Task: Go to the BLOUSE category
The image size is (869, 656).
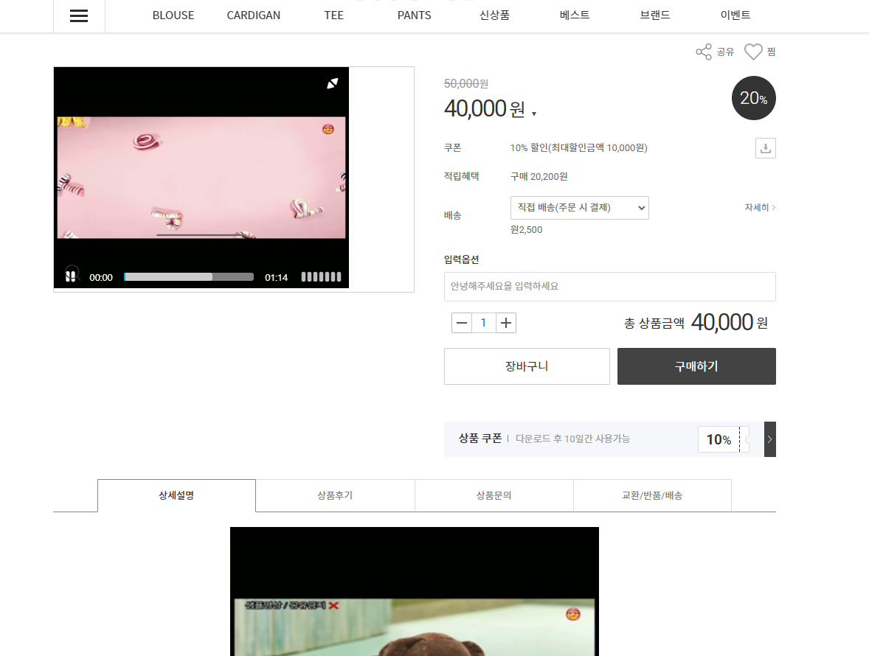Action: coord(173,15)
